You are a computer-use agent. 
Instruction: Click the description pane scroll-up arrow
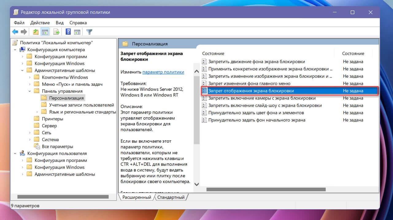click(197, 72)
